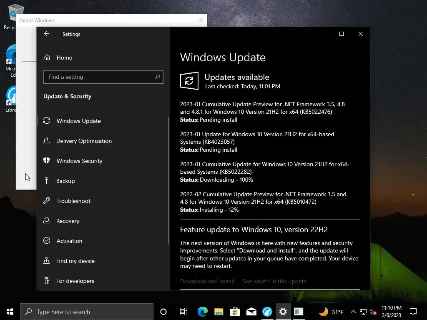Click the Status: Installing - 12% text

coord(209,210)
